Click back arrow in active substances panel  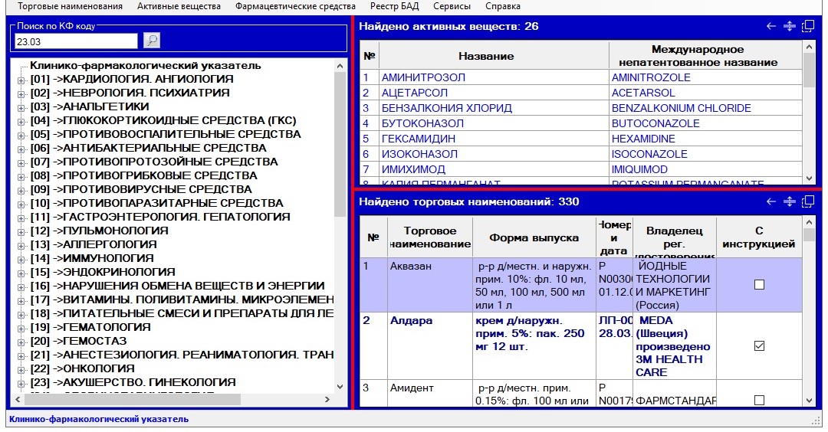[771, 26]
